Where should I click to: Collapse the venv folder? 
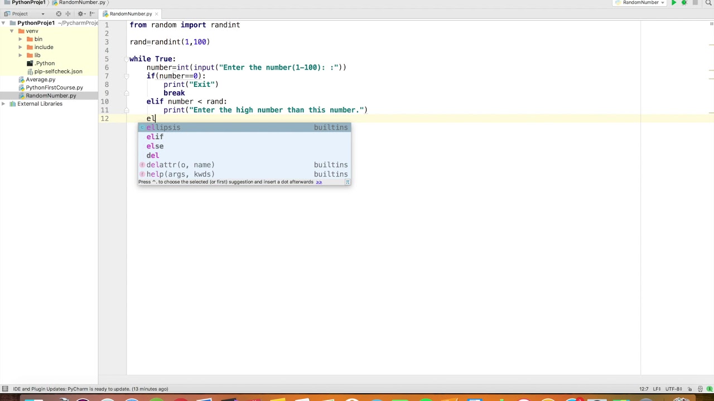click(12, 31)
